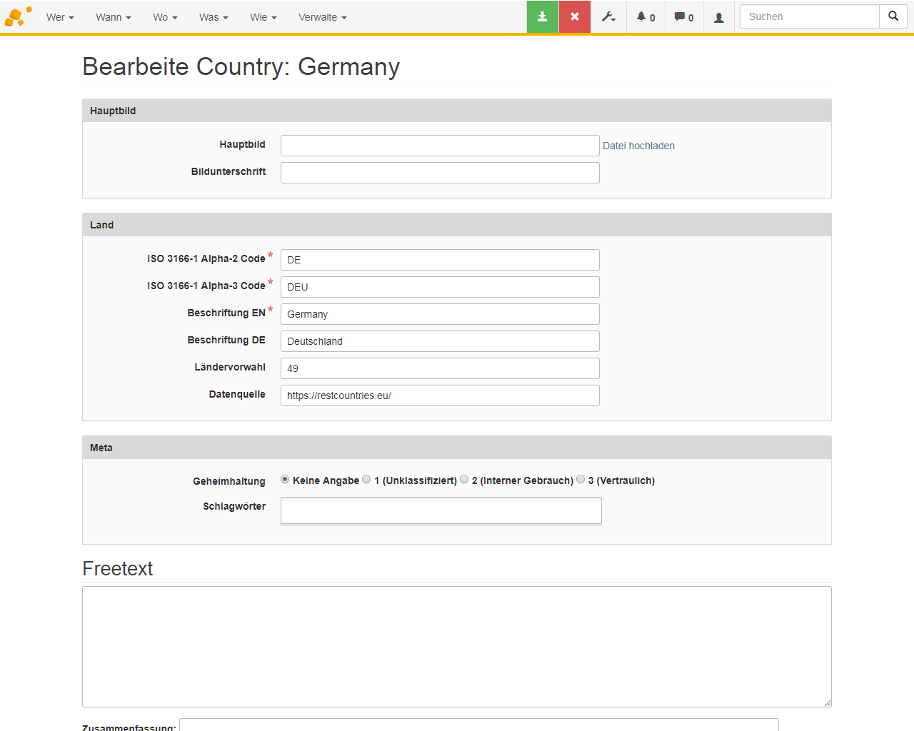Screen dimensions: 914x731
Task: Edit the Beschriftung EN field
Action: [440, 314]
